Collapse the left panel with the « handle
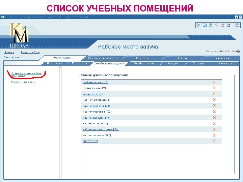 [x=60, y=67]
